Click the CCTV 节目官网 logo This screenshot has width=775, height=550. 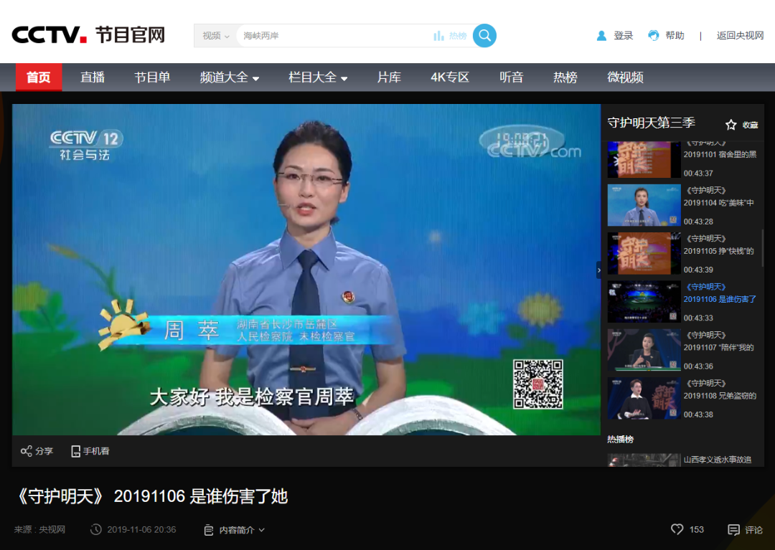coord(88,34)
